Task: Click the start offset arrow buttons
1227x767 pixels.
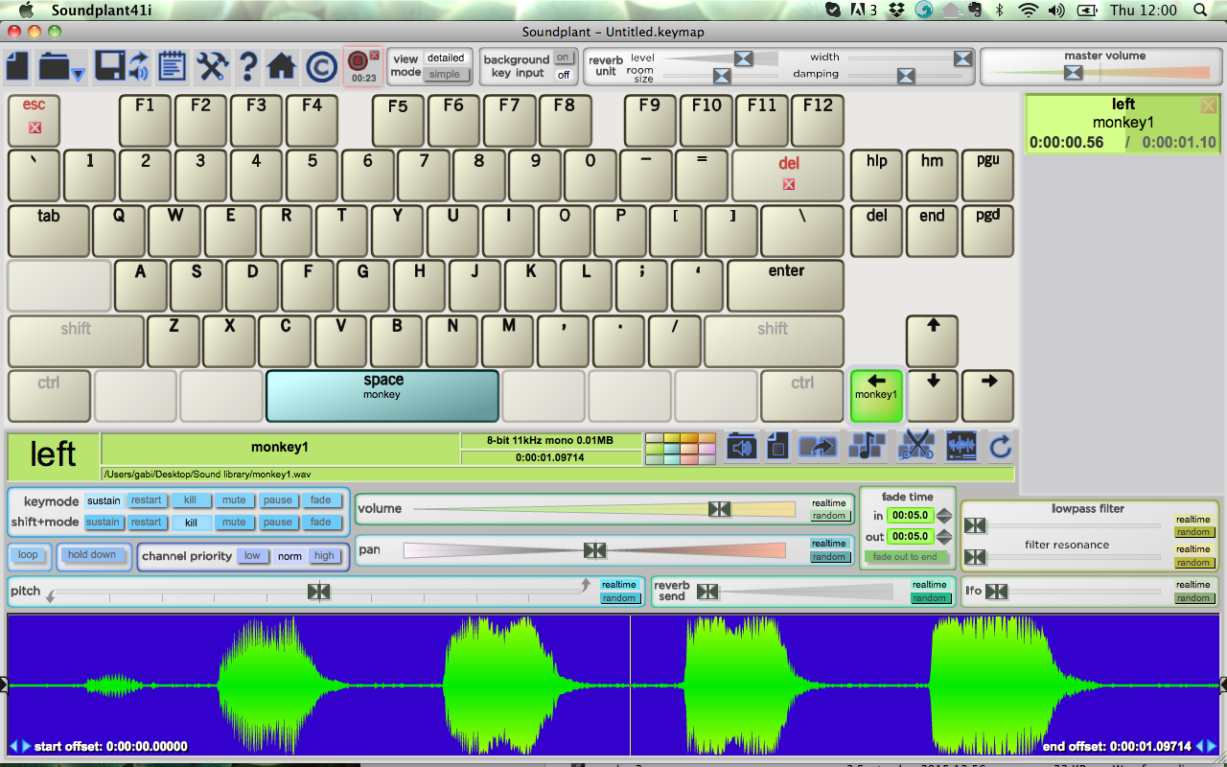Action: (20, 746)
